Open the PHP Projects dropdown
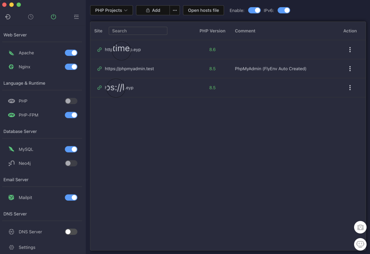Image resolution: width=370 pixels, height=254 pixels. [111, 10]
